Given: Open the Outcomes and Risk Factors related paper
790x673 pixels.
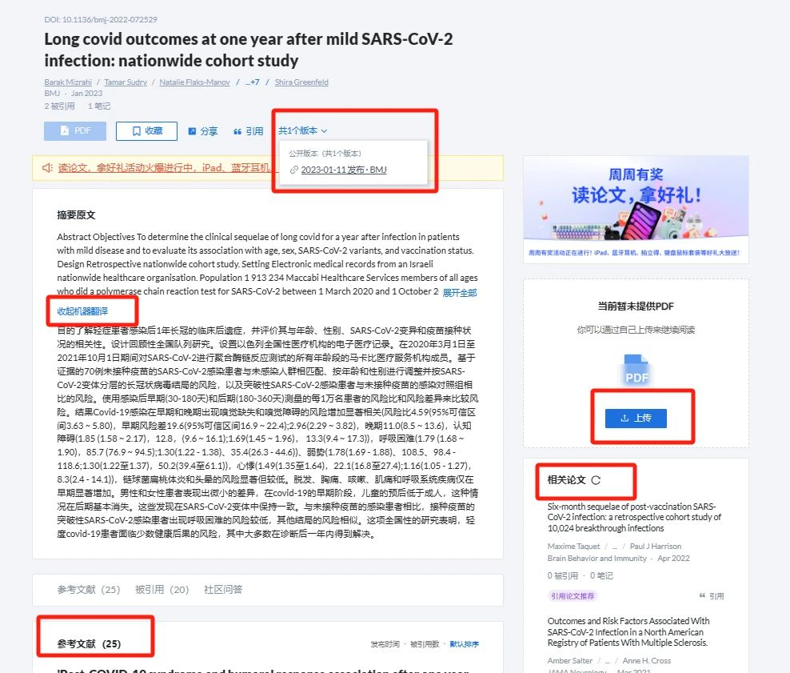Looking at the screenshot, I should (x=628, y=632).
